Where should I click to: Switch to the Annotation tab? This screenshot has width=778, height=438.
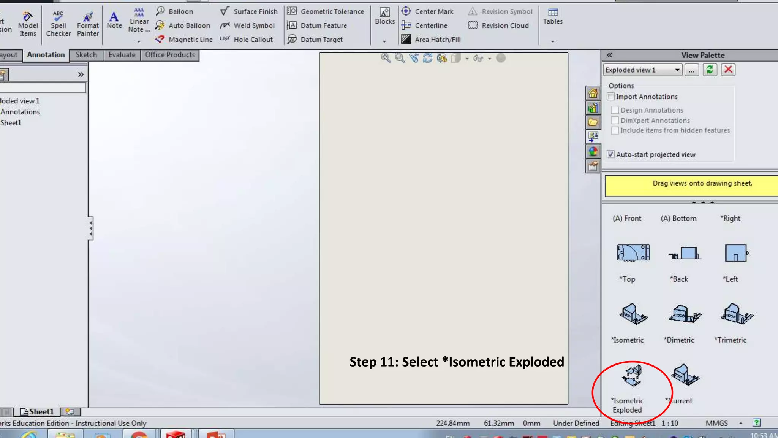coord(46,55)
